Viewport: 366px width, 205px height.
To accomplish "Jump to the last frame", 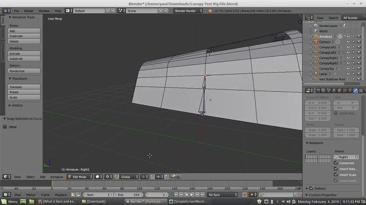I will pyautogui.click(x=202, y=195).
